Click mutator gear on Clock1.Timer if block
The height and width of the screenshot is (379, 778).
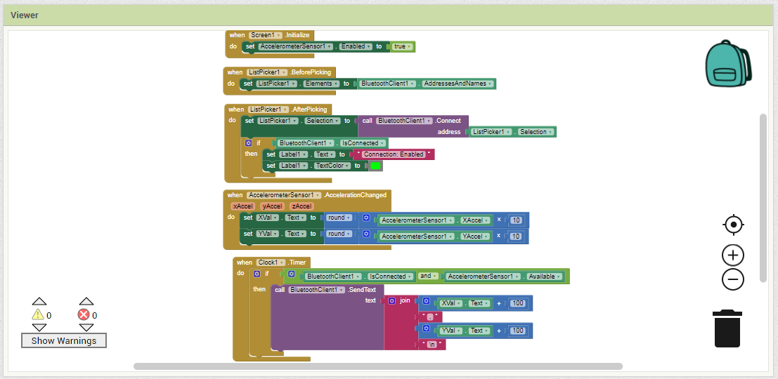(x=257, y=274)
